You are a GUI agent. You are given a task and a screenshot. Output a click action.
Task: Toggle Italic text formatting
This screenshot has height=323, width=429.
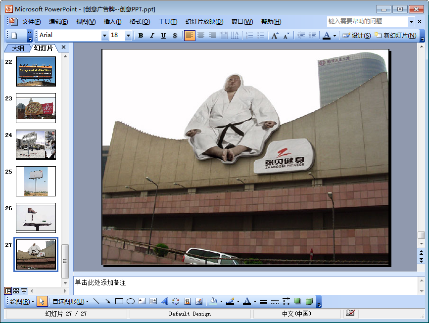[152, 36]
